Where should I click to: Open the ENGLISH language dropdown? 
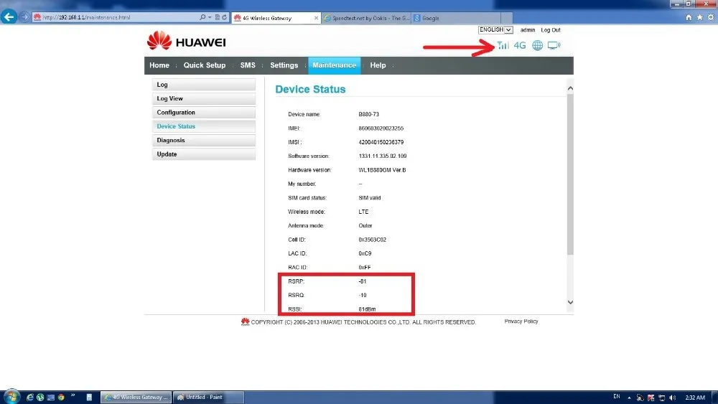tap(495, 29)
